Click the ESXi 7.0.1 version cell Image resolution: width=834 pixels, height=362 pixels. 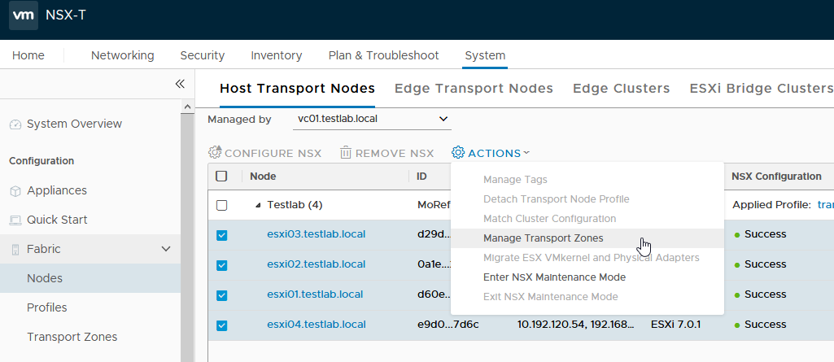[675, 325]
